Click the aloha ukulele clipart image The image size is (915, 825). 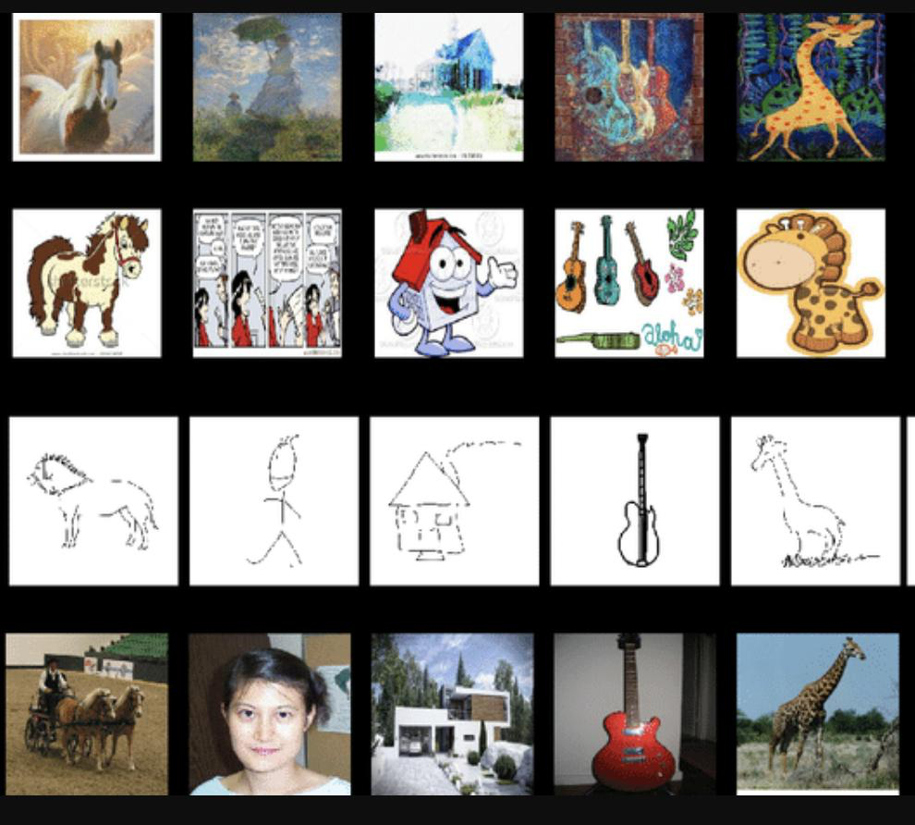(629, 283)
